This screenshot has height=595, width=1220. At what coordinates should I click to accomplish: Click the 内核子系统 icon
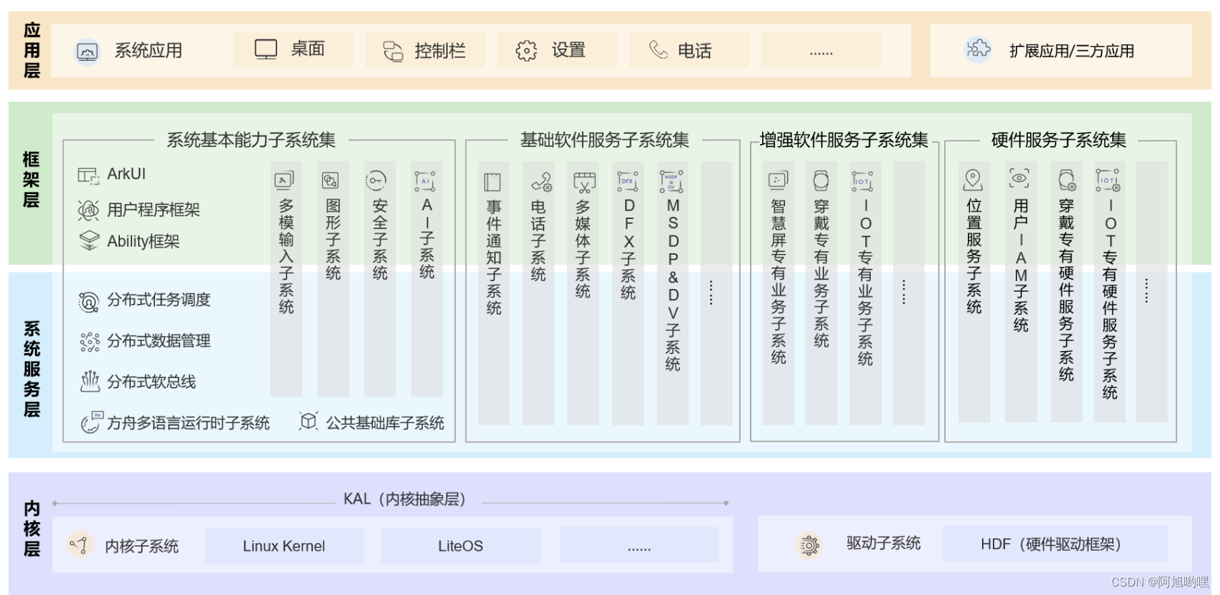pos(80,545)
